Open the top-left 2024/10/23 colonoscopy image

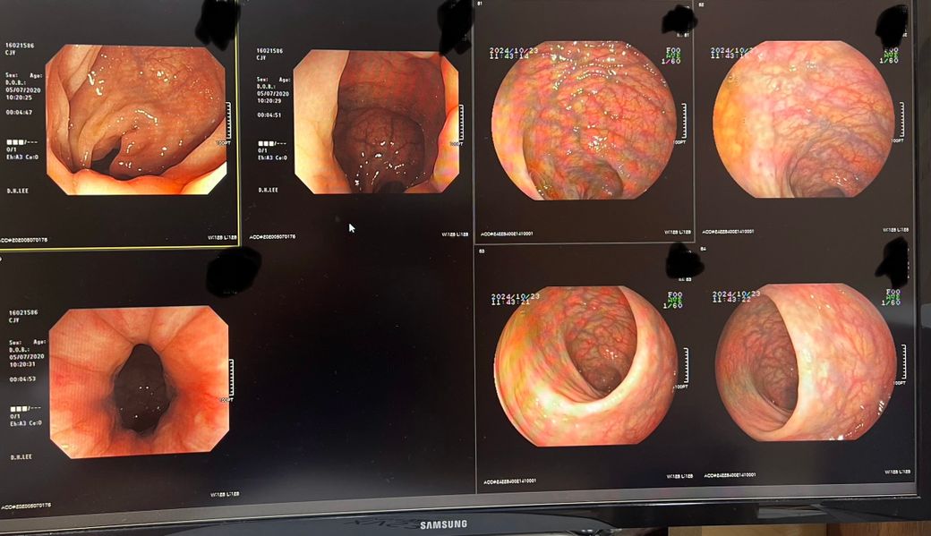(584, 119)
